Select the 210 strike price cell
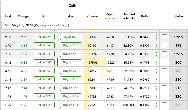Image resolution: width=188 pixels, height=110 pixels. point(178,80)
